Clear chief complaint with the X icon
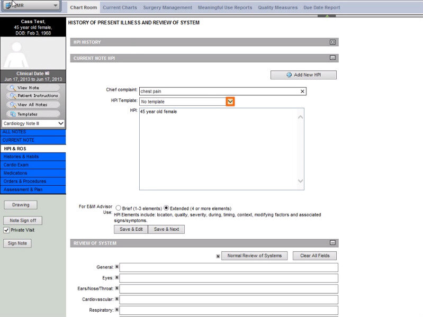This screenshot has width=423, height=317. (x=302, y=92)
